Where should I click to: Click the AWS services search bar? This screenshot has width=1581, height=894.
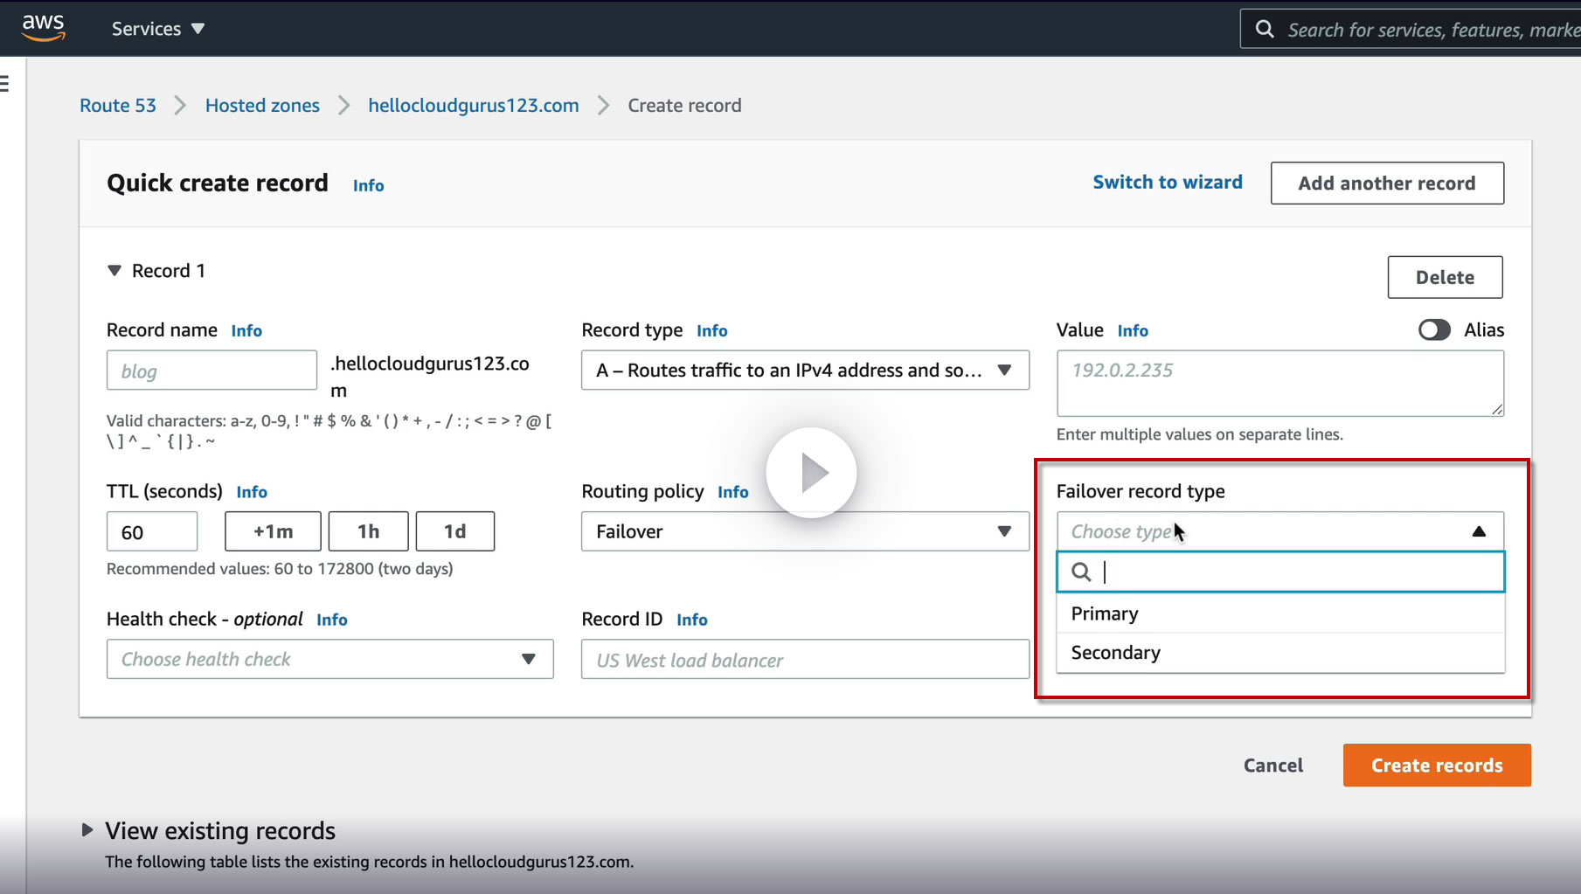click(x=1411, y=29)
